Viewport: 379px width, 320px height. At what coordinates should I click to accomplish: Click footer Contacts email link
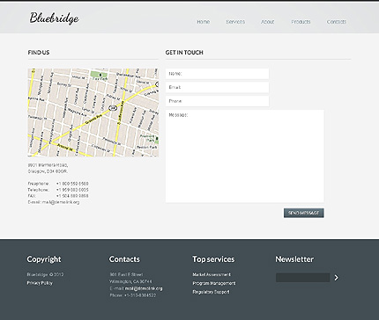coord(144,288)
